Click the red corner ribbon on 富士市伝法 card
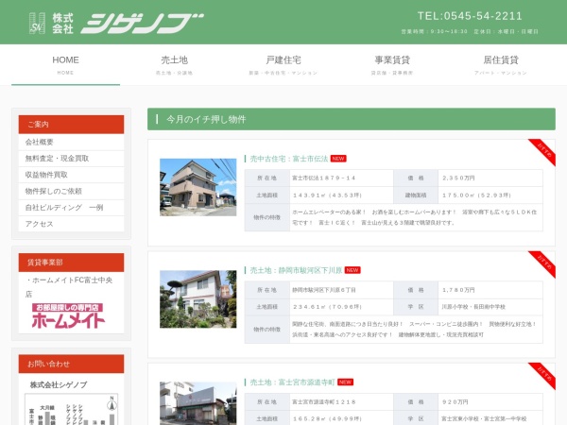 (544, 150)
